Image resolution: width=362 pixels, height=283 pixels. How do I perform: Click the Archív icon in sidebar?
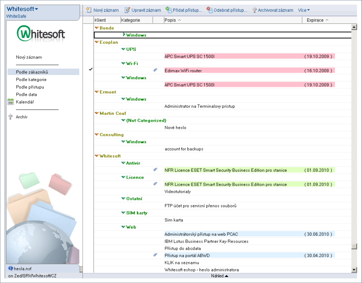tap(11, 117)
